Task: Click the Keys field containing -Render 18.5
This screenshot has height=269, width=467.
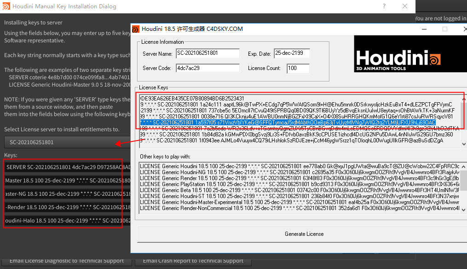Action: 68,207
